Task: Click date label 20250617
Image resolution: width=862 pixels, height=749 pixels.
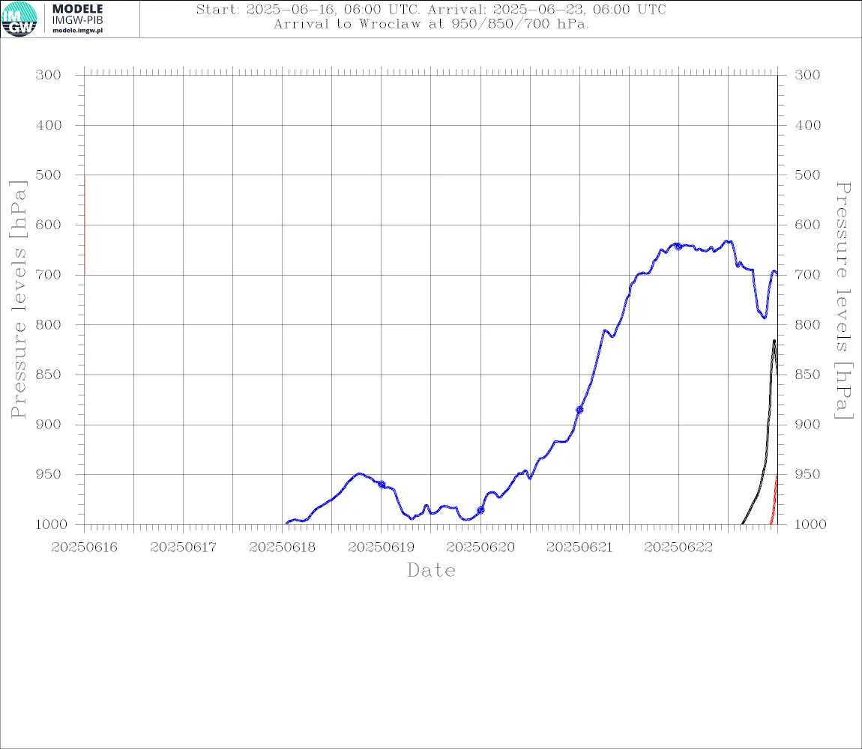Action: pos(183,548)
